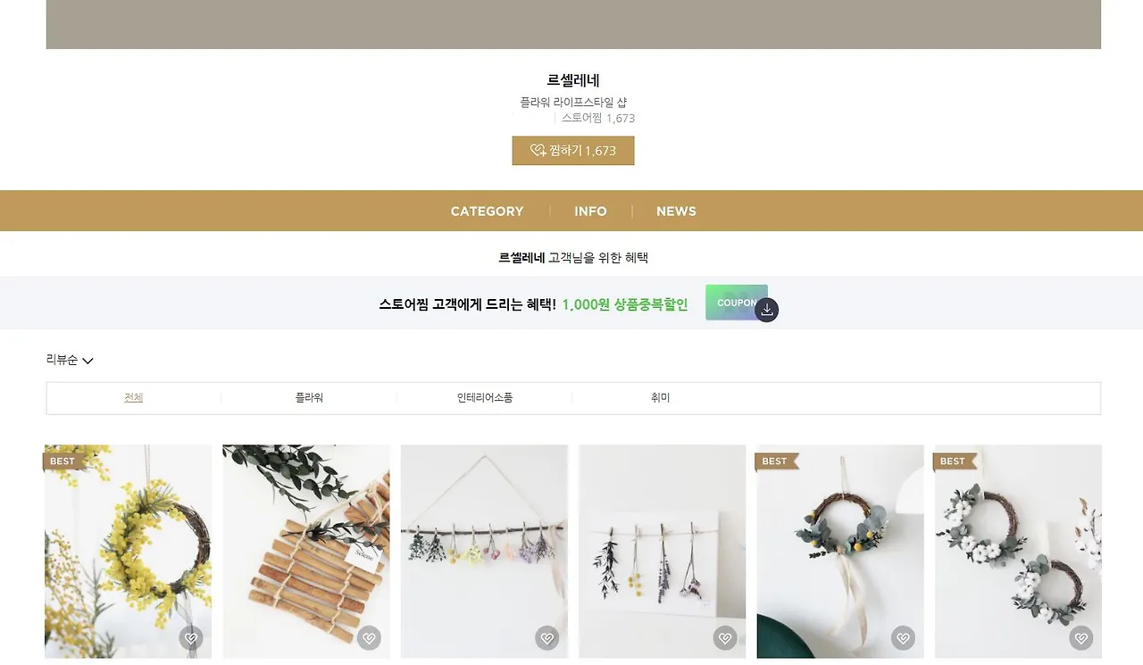
Task: Click the green COUPON badge
Action: [736, 303]
